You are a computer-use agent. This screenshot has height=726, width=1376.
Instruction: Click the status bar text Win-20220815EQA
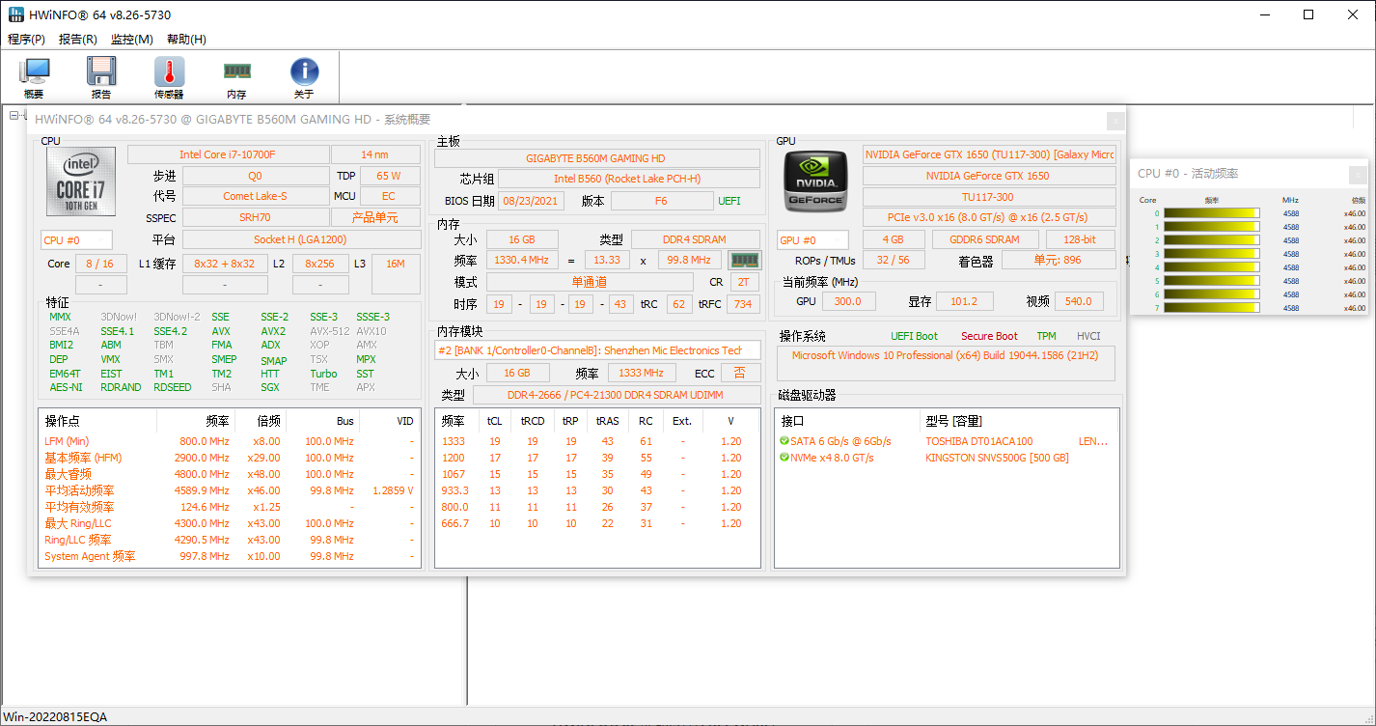click(x=55, y=717)
